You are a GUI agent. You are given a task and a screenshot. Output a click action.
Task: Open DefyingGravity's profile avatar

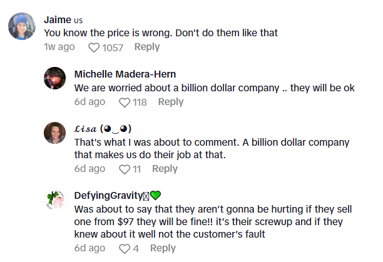tap(55, 199)
